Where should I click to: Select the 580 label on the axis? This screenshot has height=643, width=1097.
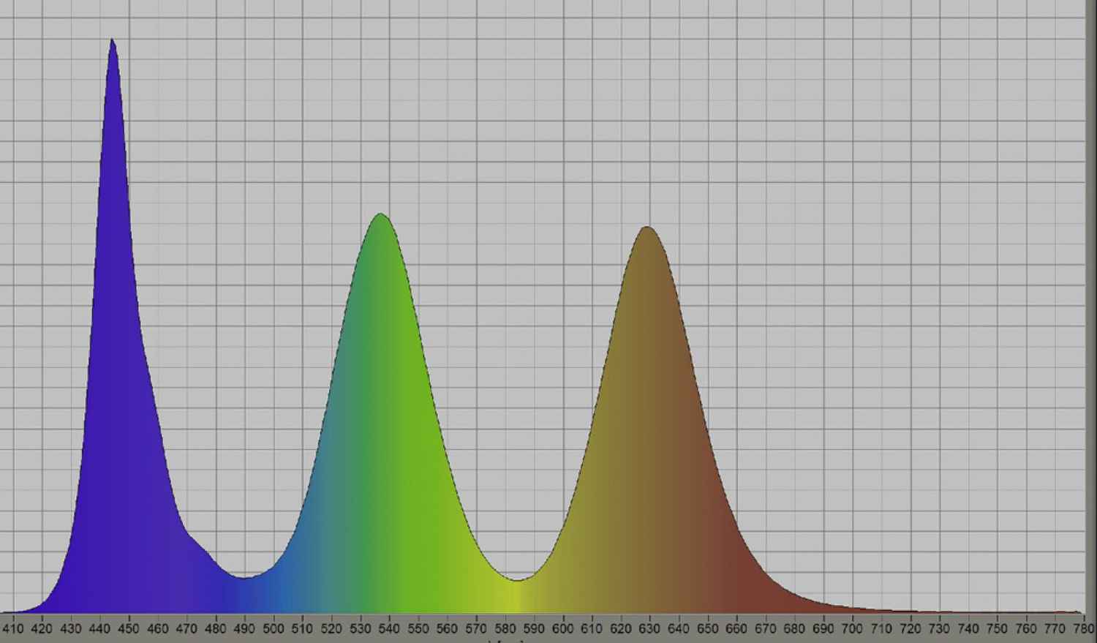click(x=505, y=628)
